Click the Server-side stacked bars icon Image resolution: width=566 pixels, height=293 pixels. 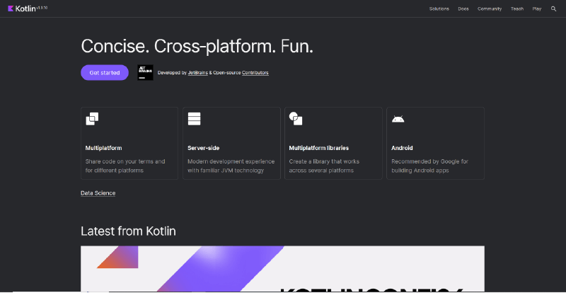194,119
